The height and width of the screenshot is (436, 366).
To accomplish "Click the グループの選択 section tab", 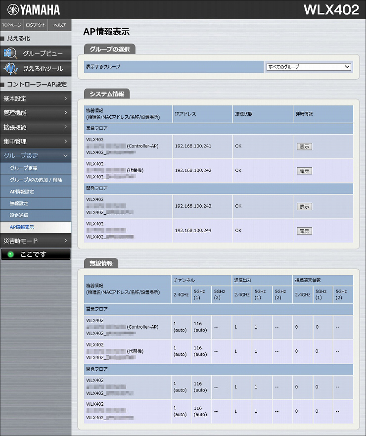I will 109,49.
